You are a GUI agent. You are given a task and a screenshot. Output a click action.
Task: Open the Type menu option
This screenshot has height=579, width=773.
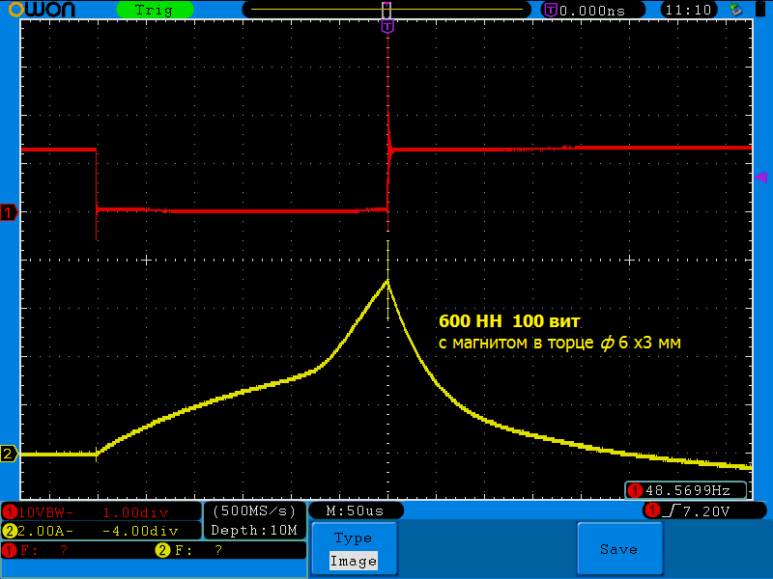pos(353,538)
